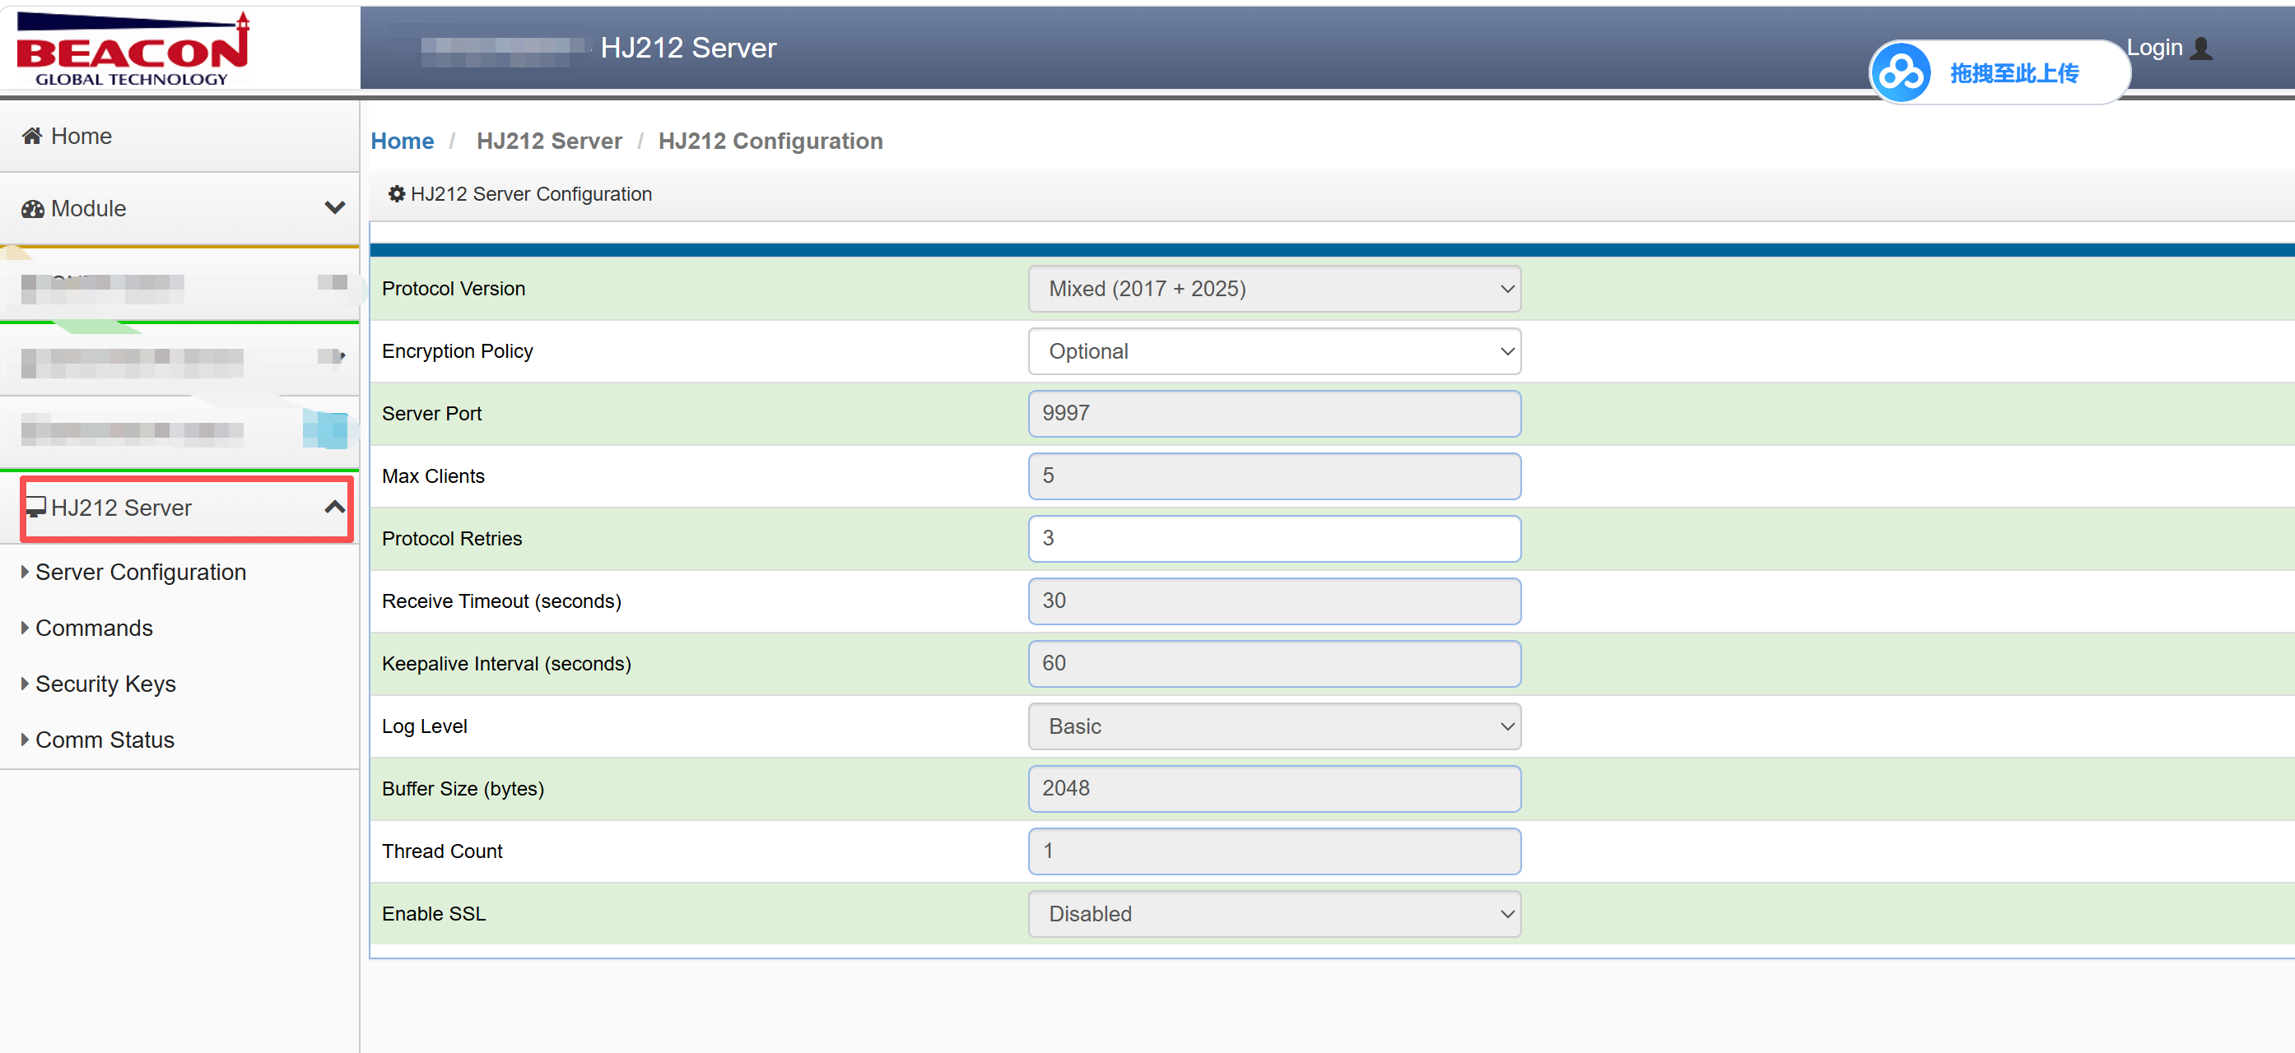Click the Beacon Global Technology logo
Image resolution: width=2295 pixels, height=1053 pixels.
133,49
